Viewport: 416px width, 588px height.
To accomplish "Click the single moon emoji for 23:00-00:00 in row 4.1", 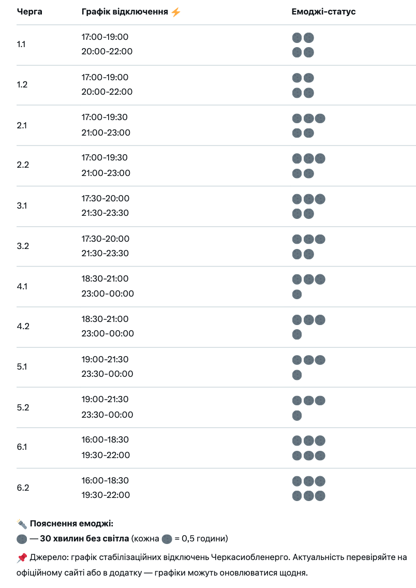I will 297,295.
